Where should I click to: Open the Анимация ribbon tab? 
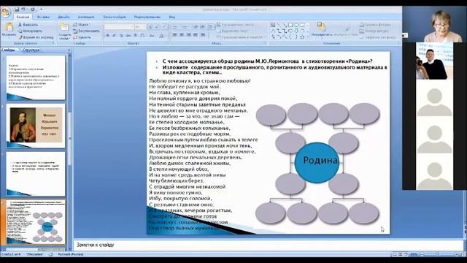(x=86, y=17)
